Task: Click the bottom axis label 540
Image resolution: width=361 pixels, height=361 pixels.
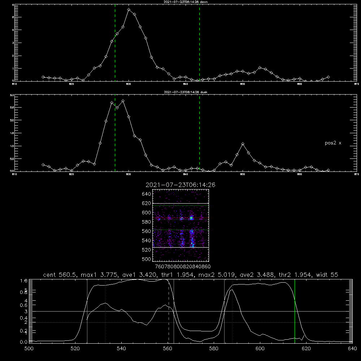Action: tap(121, 349)
